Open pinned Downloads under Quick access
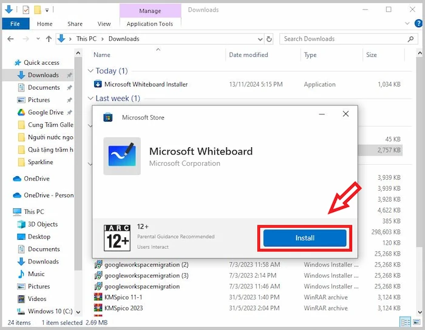The width and height of the screenshot is (425, 330). 43,75
